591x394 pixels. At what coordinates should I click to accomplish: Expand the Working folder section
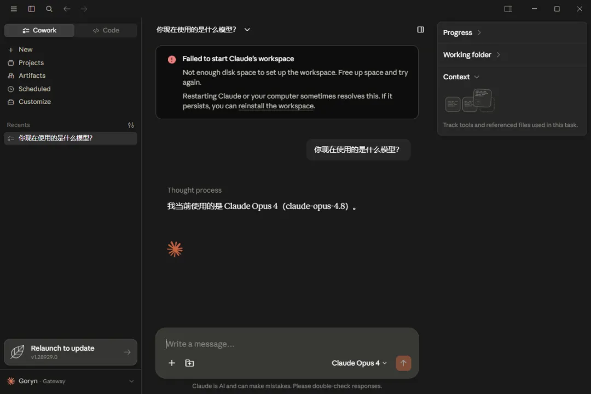(x=471, y=55)
